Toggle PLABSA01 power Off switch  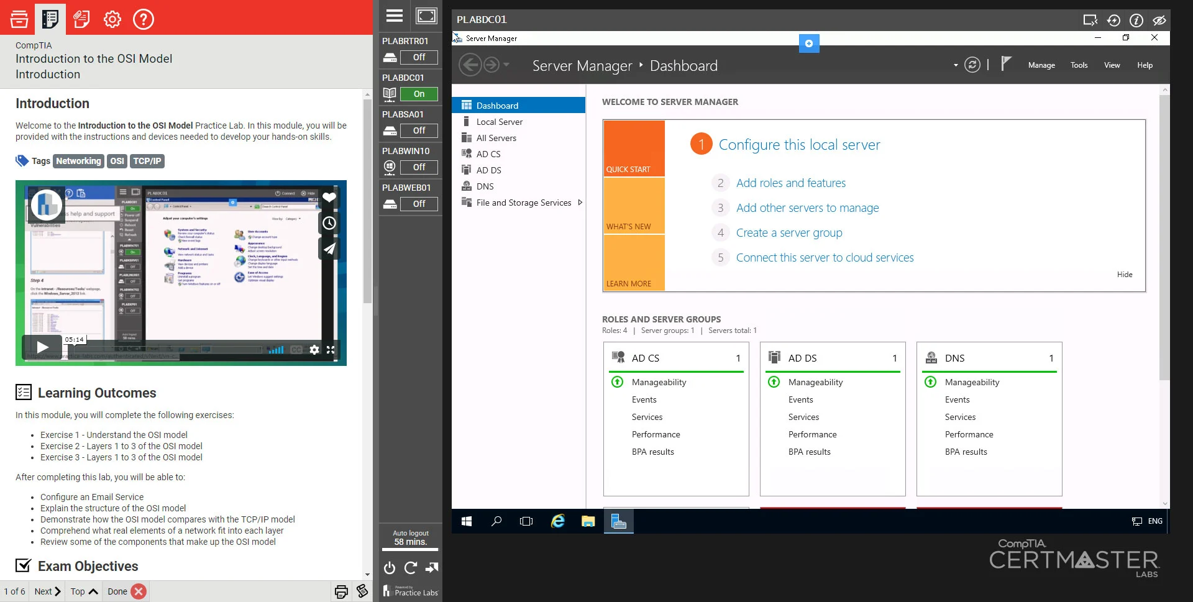419,130
